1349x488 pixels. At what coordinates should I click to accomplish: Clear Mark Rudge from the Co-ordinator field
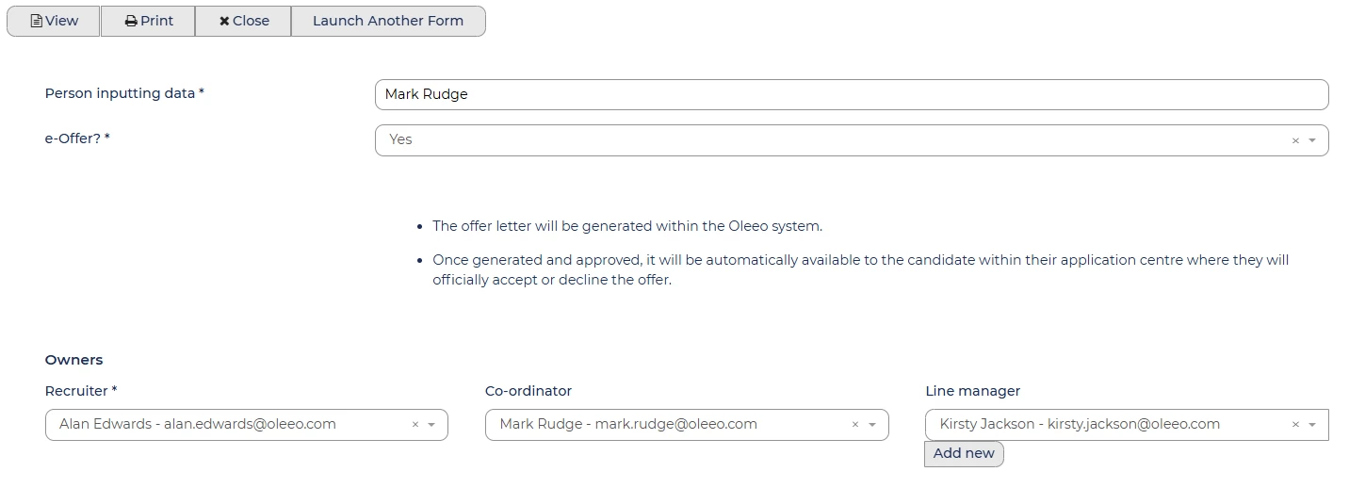[x=855, y=425]
